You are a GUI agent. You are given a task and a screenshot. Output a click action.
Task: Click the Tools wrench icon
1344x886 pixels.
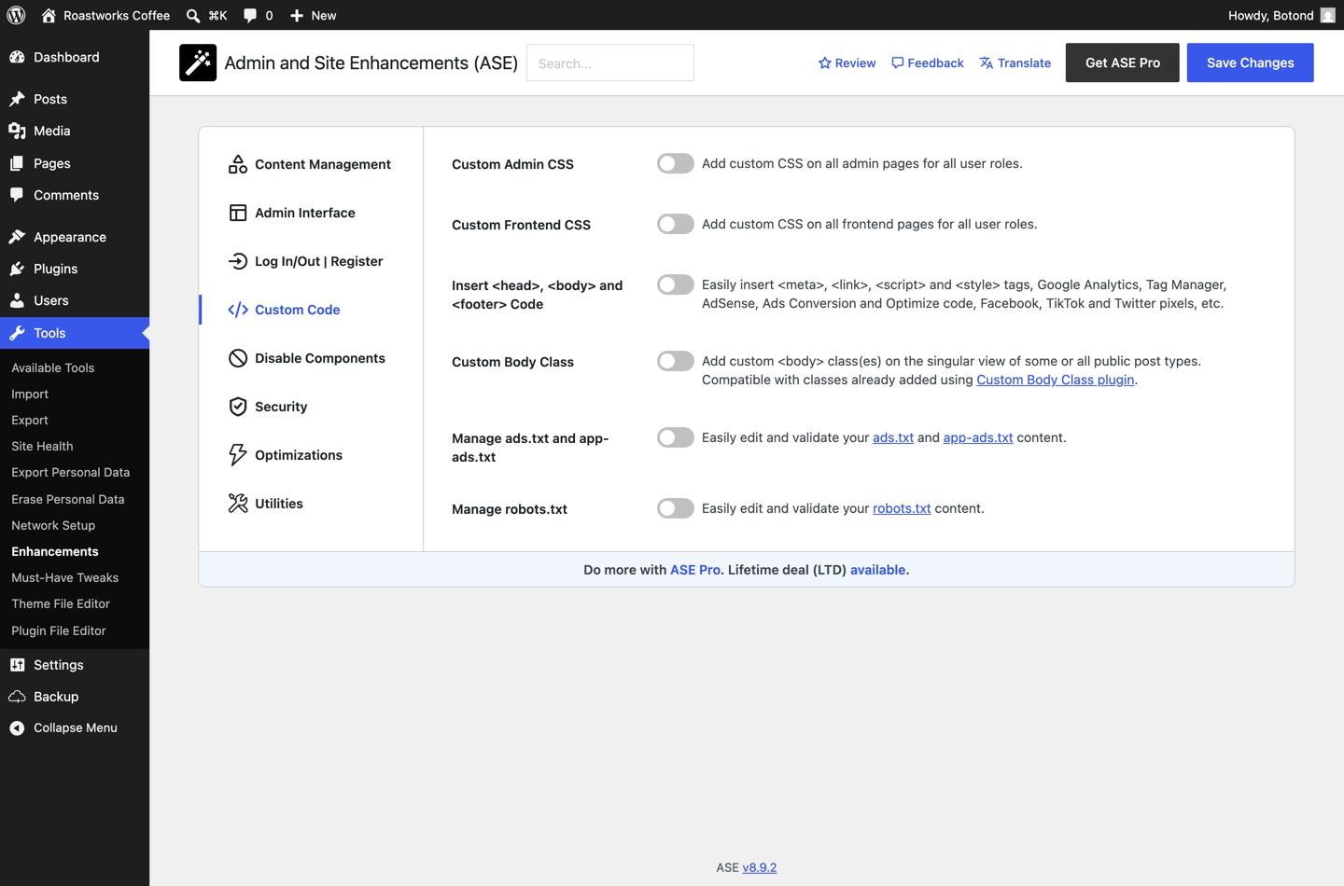click(17, 333)
